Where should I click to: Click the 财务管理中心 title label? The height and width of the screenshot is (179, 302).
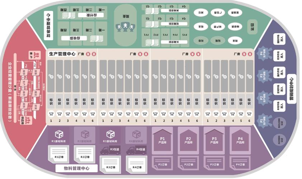(48, 25)
